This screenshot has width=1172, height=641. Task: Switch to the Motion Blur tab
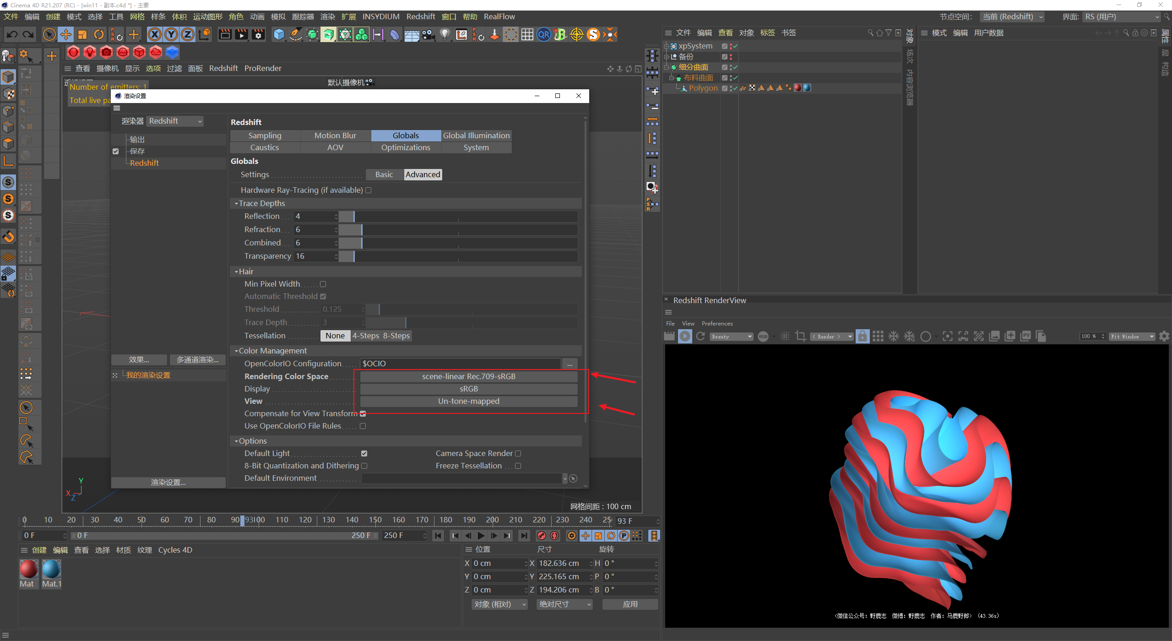point(335,136)
